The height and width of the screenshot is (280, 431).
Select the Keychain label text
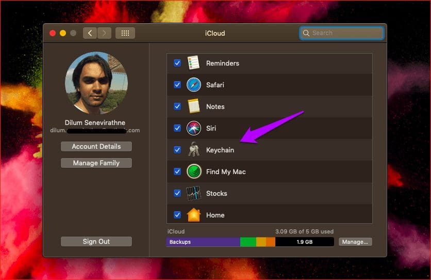click(220, 150)
